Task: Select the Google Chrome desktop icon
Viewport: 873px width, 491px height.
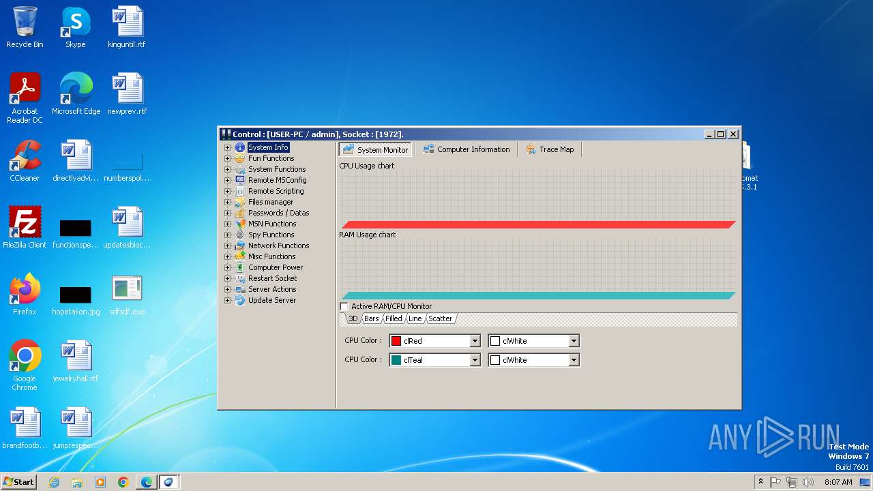Action: 25,366
